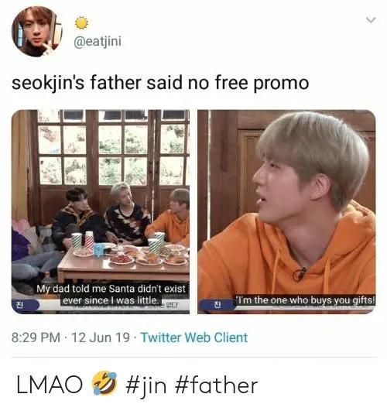Open the @eatjini profile picture
387x411 pixels.
point(36,31)
